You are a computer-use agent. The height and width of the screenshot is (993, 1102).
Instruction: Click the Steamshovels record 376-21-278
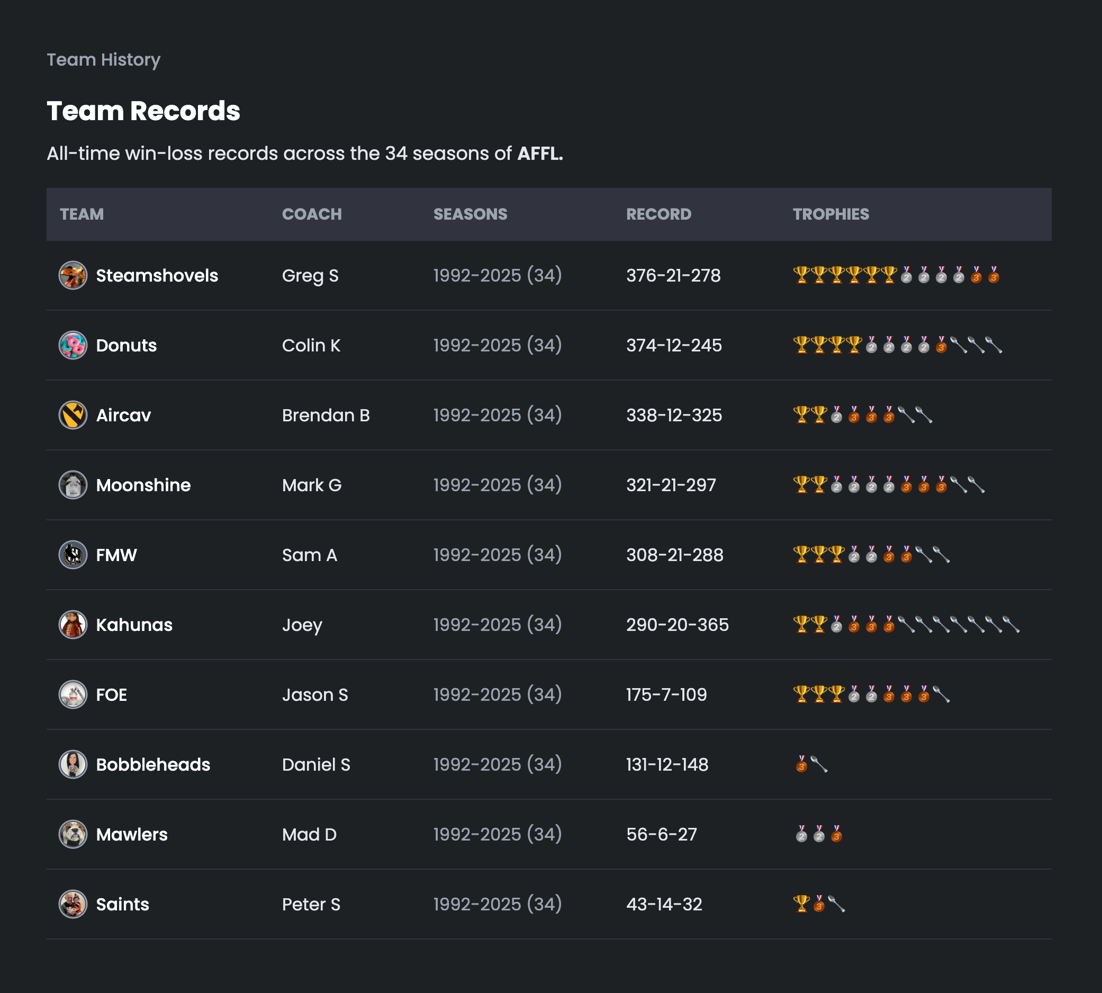click(x=673, y=276)
